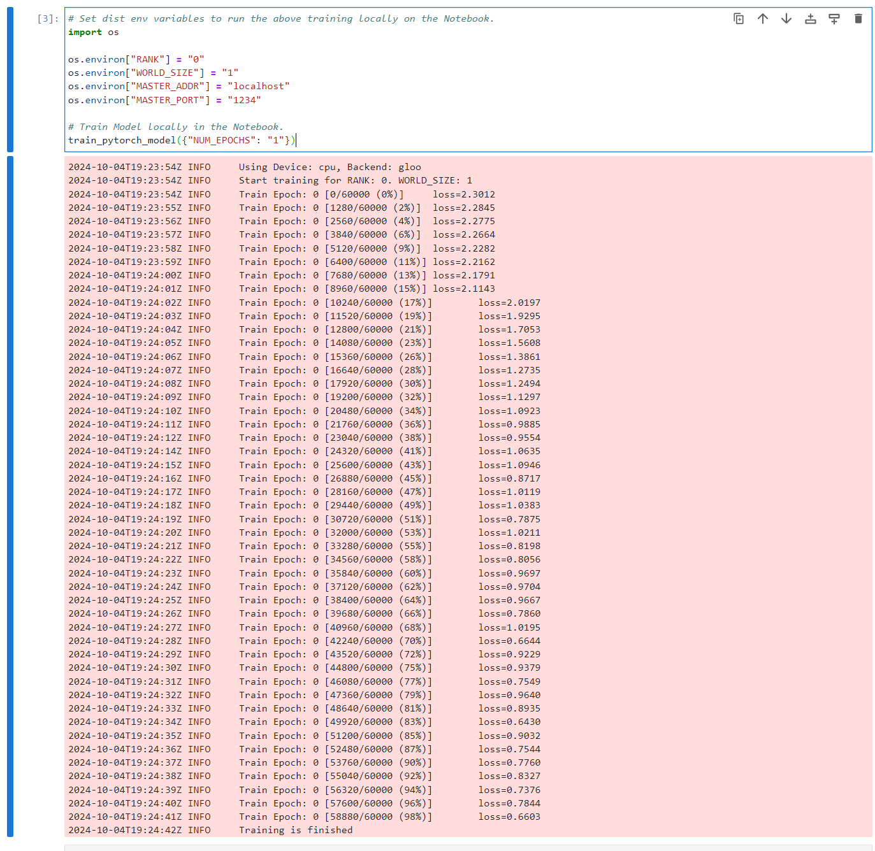Click the os.environ["RANK"] = "0" line

(x=136, y=59)
